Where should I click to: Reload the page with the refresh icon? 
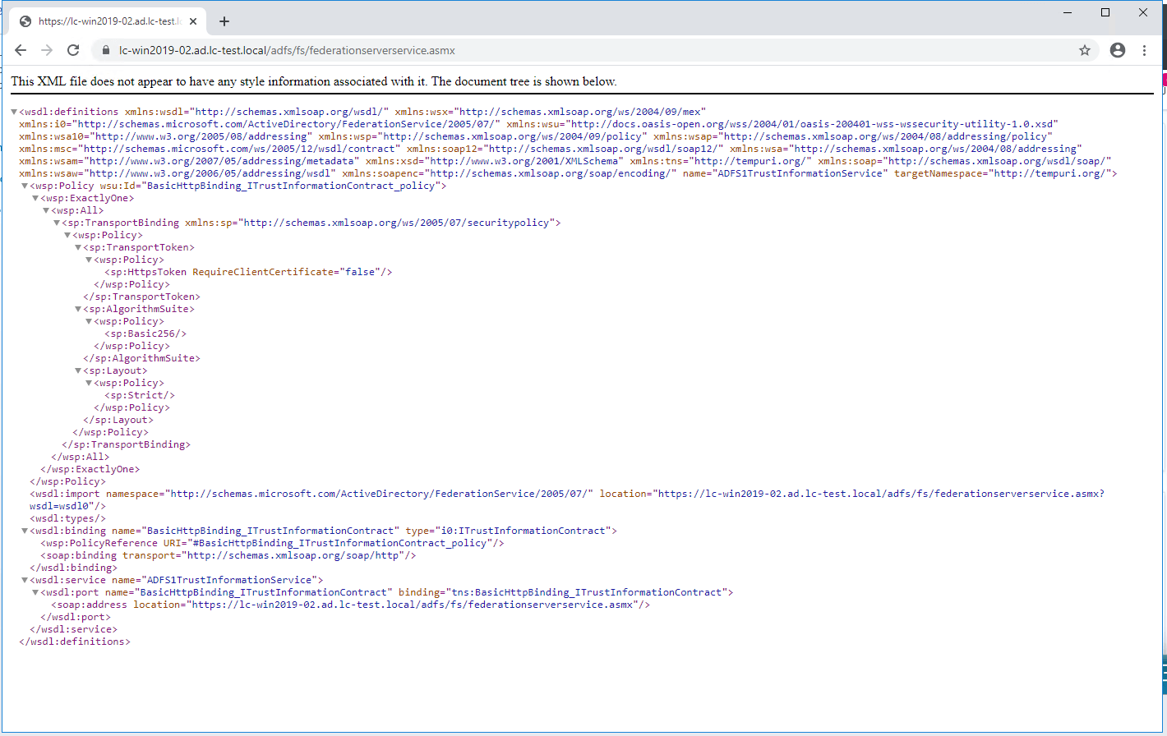click(x=73, y=50)
